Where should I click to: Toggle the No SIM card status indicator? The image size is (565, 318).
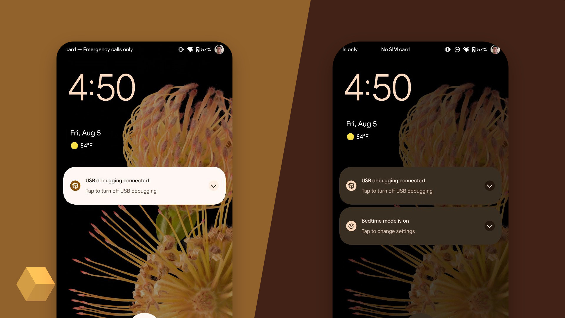pyautogui.click(x=395, y=49)
